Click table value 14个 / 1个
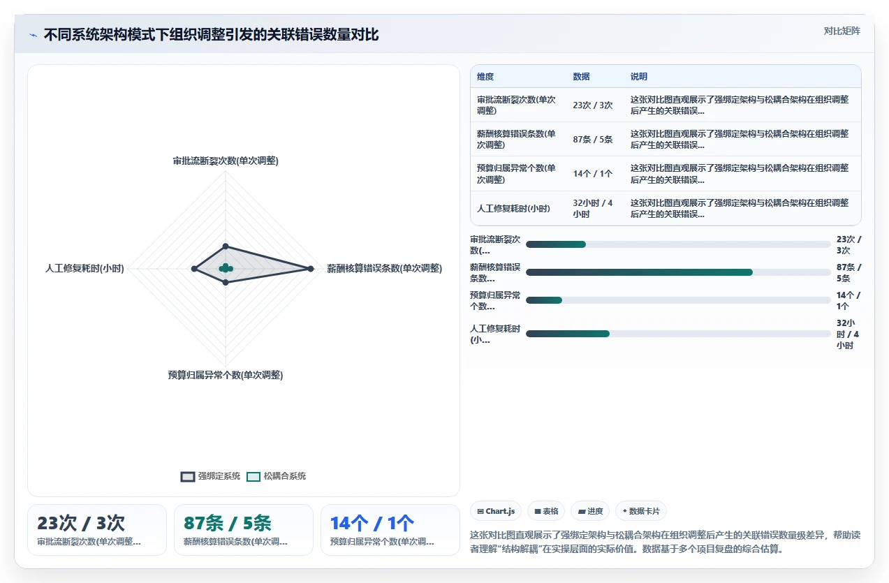Viewport: 889px width, 583px height. [x=593, y=174]
